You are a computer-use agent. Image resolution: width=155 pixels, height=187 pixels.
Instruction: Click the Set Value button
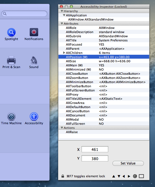click(128, 163)
